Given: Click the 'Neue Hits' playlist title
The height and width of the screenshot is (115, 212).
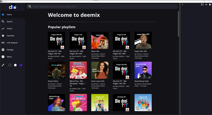Looking at the screenshot, I should point(95,51).
